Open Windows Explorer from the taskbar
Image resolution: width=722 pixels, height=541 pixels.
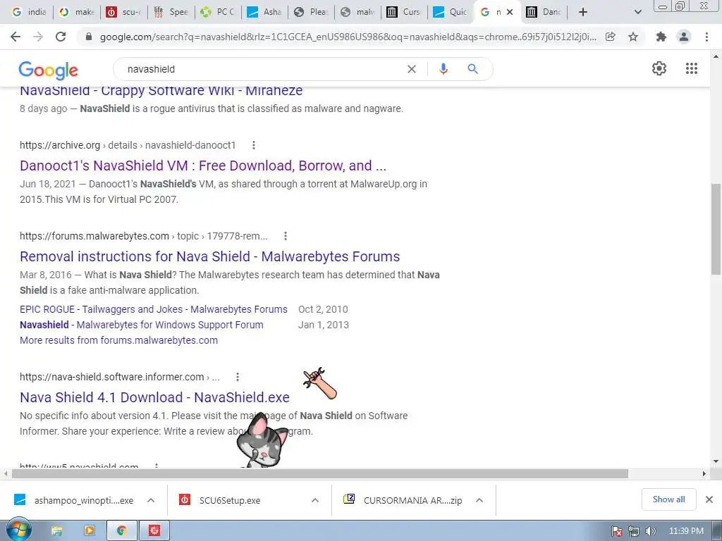pos(57,531)
